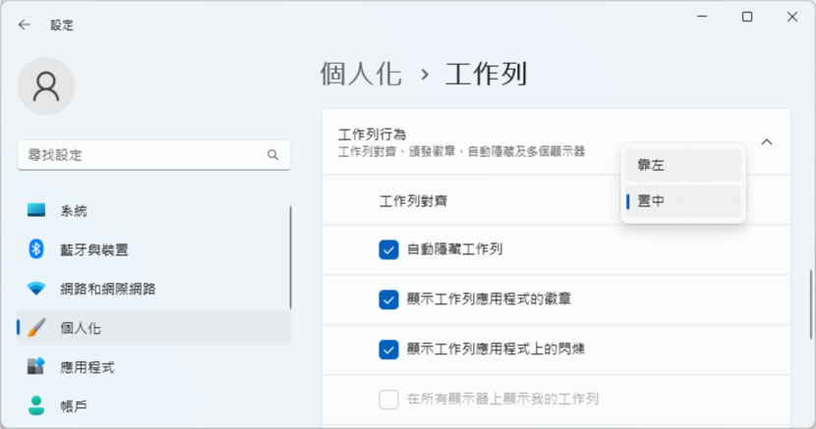The width and height of the screenshot is (816, 429).
Task: Open the 應用程式 apps icon
Action: click(36, 367)
